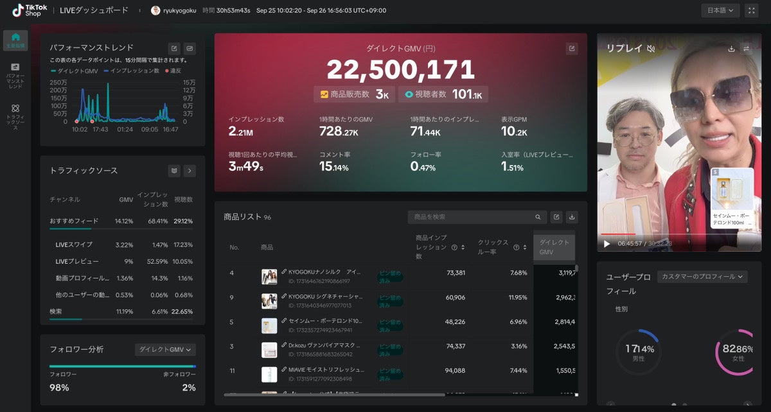The height and width of the screenshot is (412, 771).
Task: Click the link icon of the MIAVIE モイストリフレッシュ product
Action: (284, 370)
